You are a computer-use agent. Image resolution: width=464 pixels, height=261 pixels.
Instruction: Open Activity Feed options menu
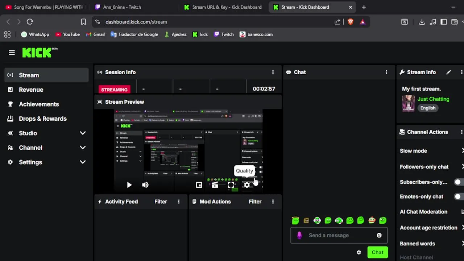coord(179,202)
